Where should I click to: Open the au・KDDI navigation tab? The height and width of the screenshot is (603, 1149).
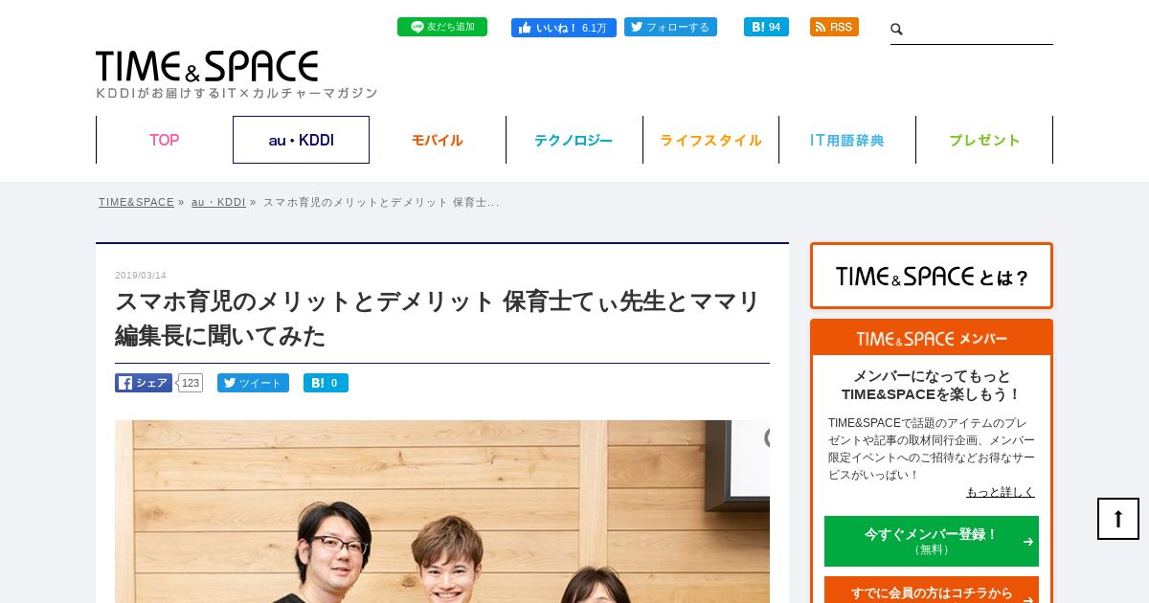[x=301, y=140]
